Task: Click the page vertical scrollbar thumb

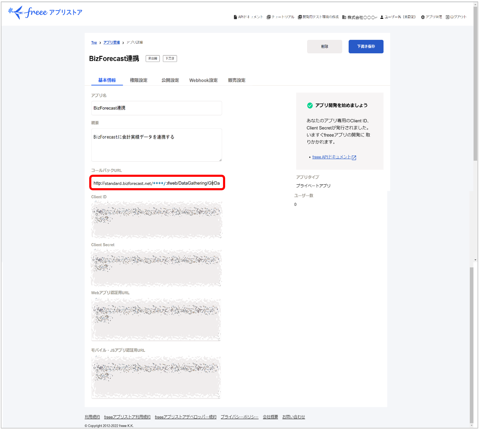Action: (475, 84)
